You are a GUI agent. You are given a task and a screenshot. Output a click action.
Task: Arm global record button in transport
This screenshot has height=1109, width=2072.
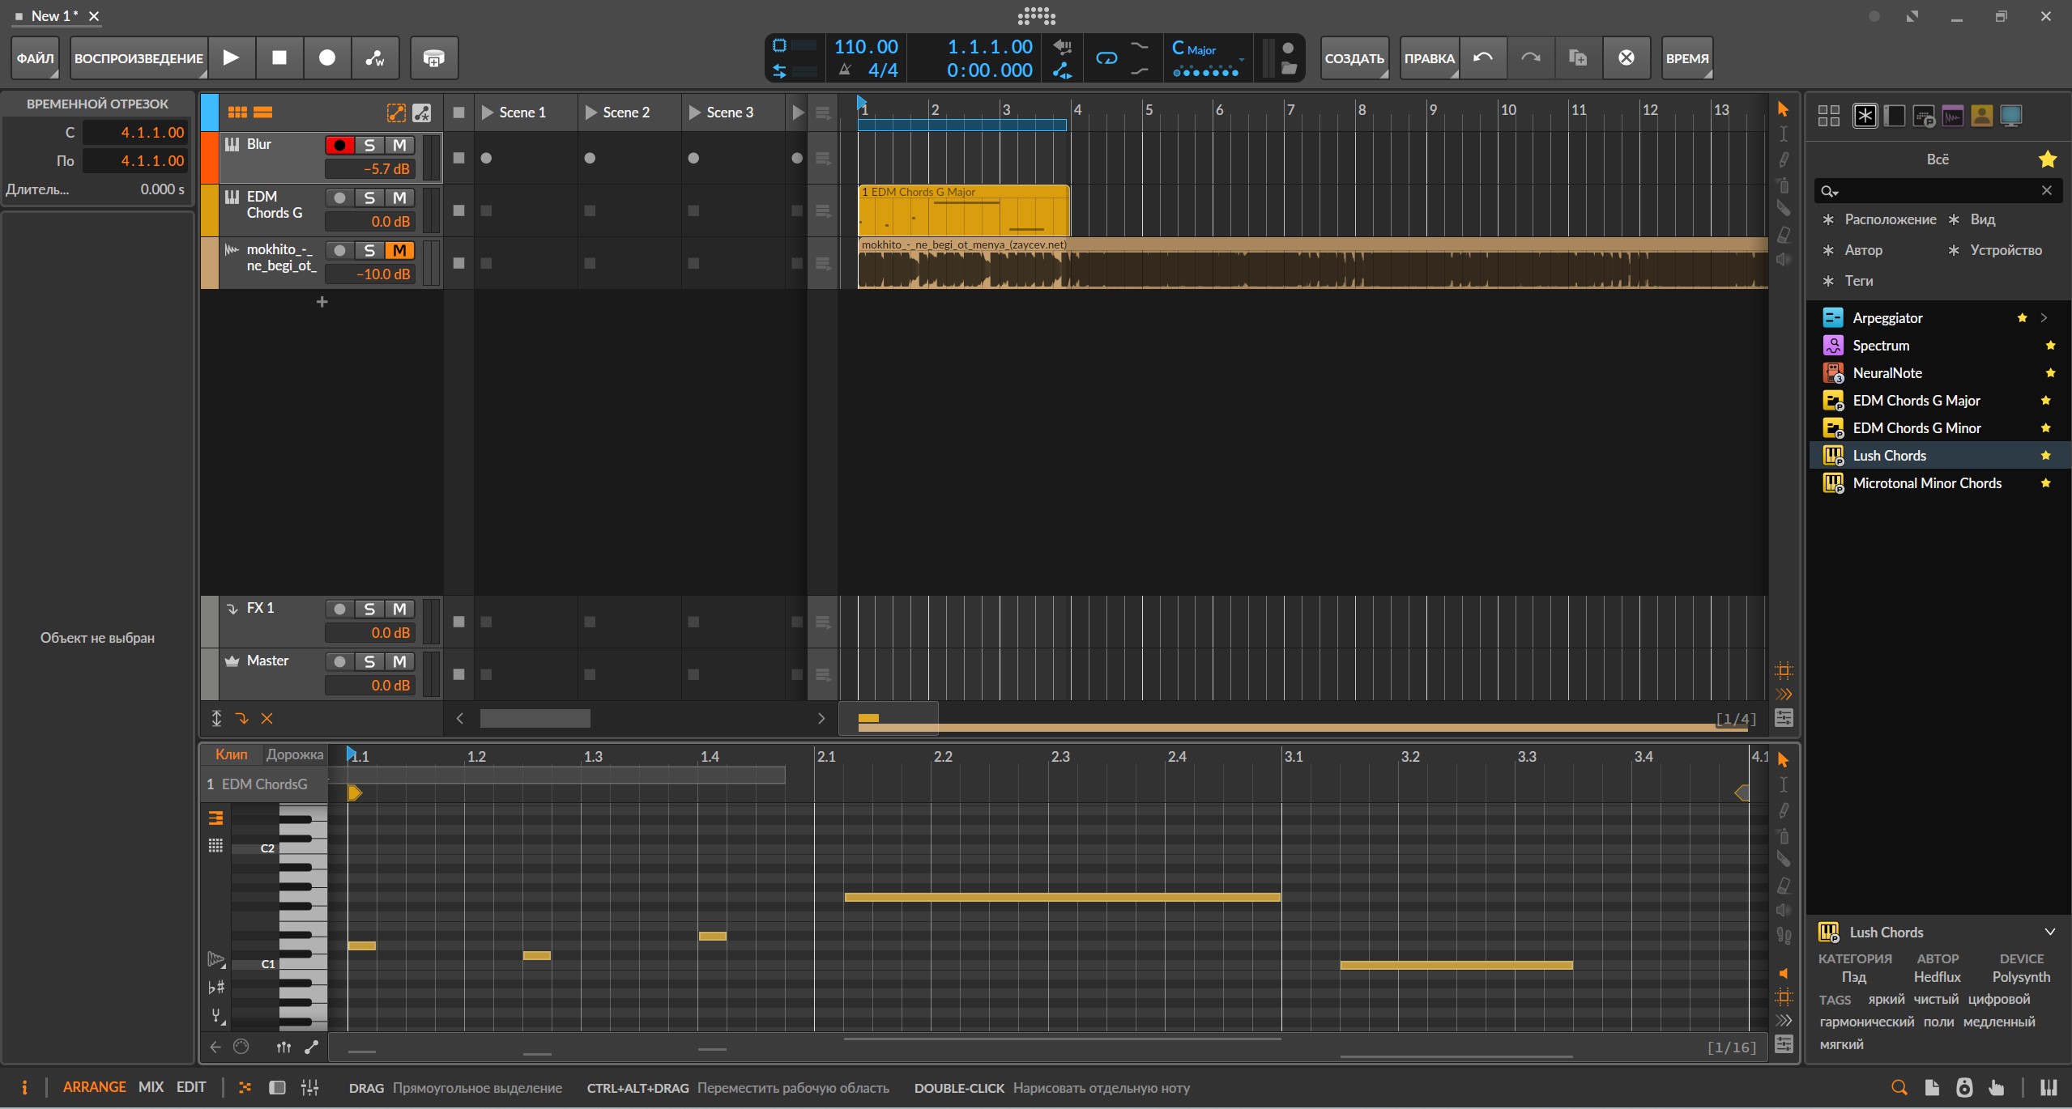click(x=327, y=57)
